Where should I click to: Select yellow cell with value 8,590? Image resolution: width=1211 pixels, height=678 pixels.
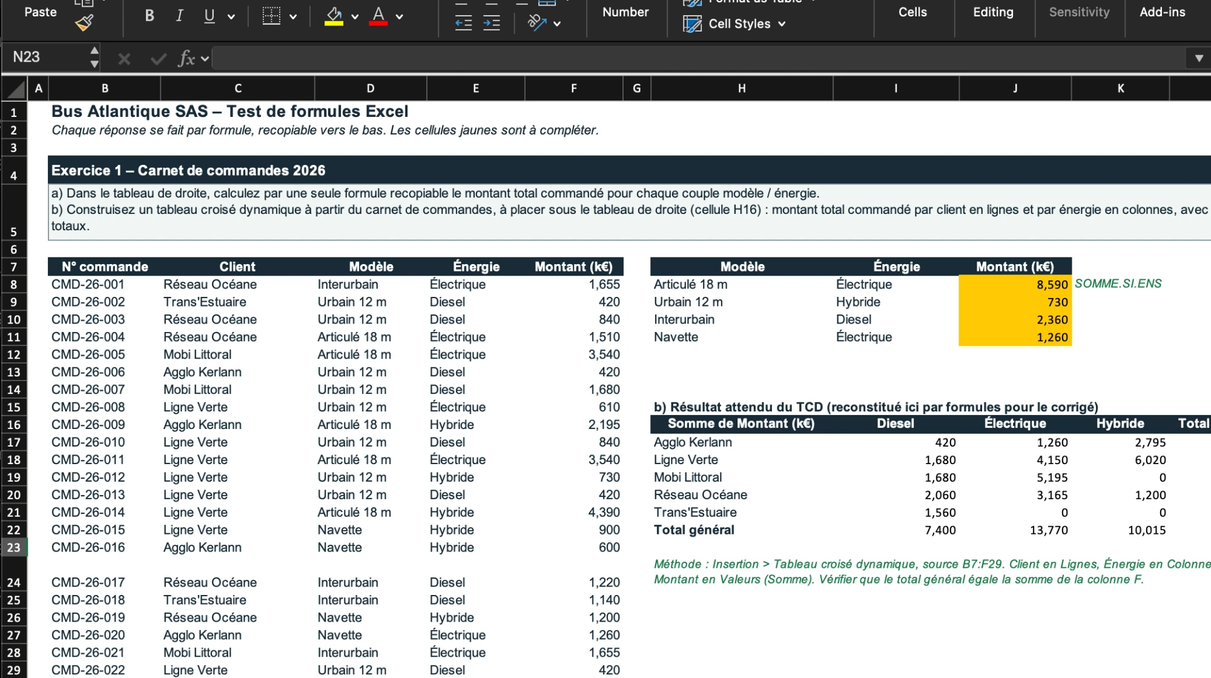1015,284
